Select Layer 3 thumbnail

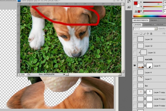(x=141, y=79)
